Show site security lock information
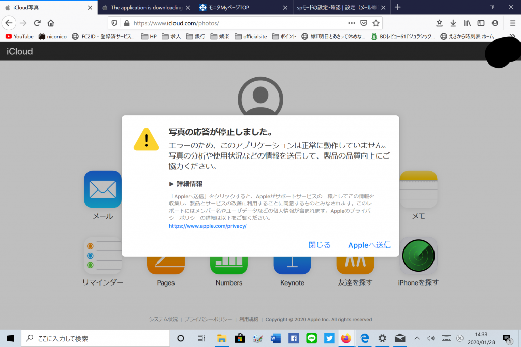 click(127, 23)
